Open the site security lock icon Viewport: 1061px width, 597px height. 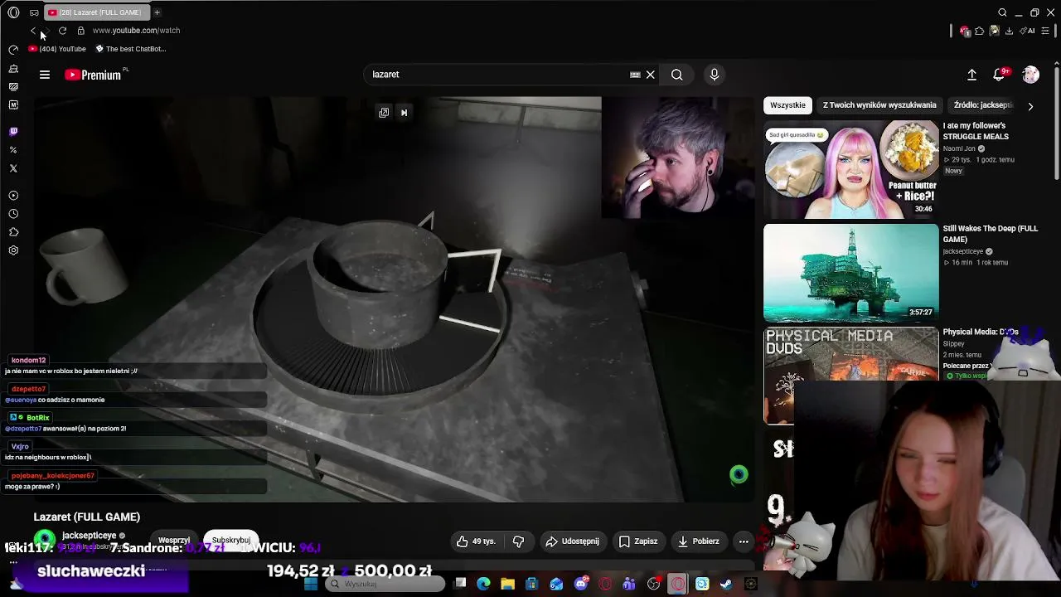(80, 31)
